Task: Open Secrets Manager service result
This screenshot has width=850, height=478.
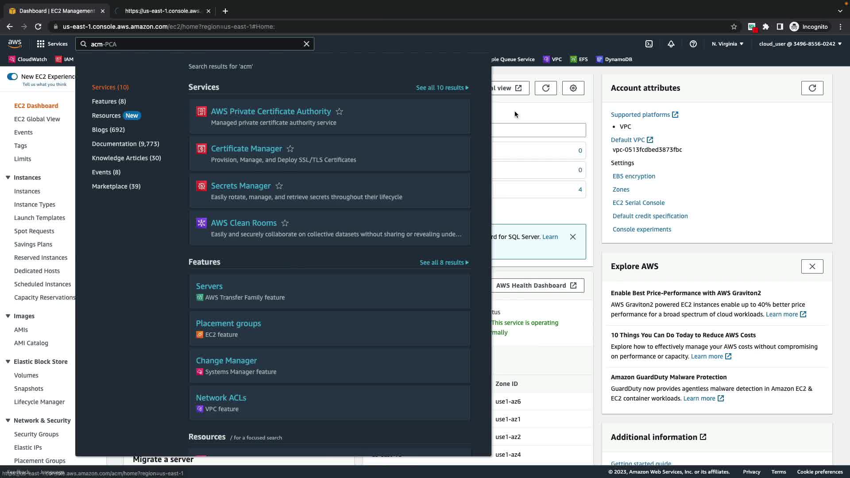Action: click(x=240, y=186)
